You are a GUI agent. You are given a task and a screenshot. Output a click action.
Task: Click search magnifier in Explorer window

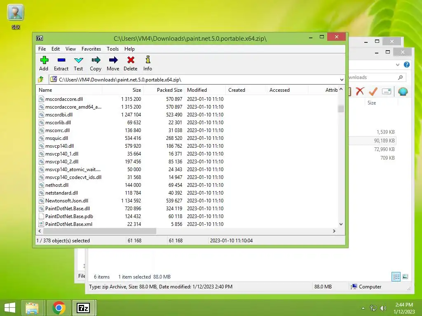[x=401, y=77]
